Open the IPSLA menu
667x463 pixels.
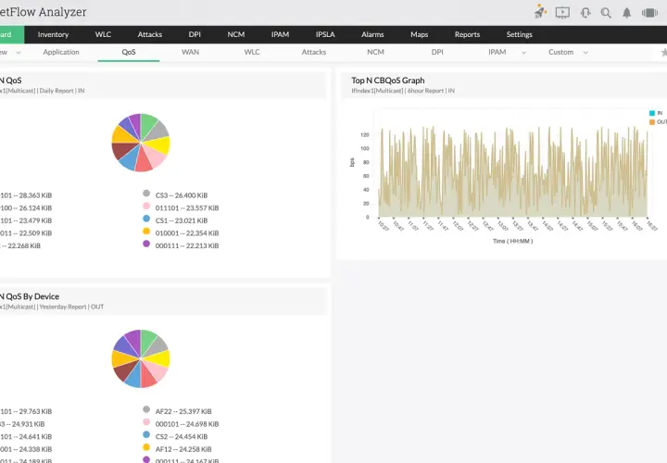click(325, 34)
